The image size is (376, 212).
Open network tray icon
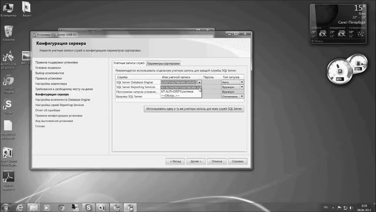click(345, 208)
